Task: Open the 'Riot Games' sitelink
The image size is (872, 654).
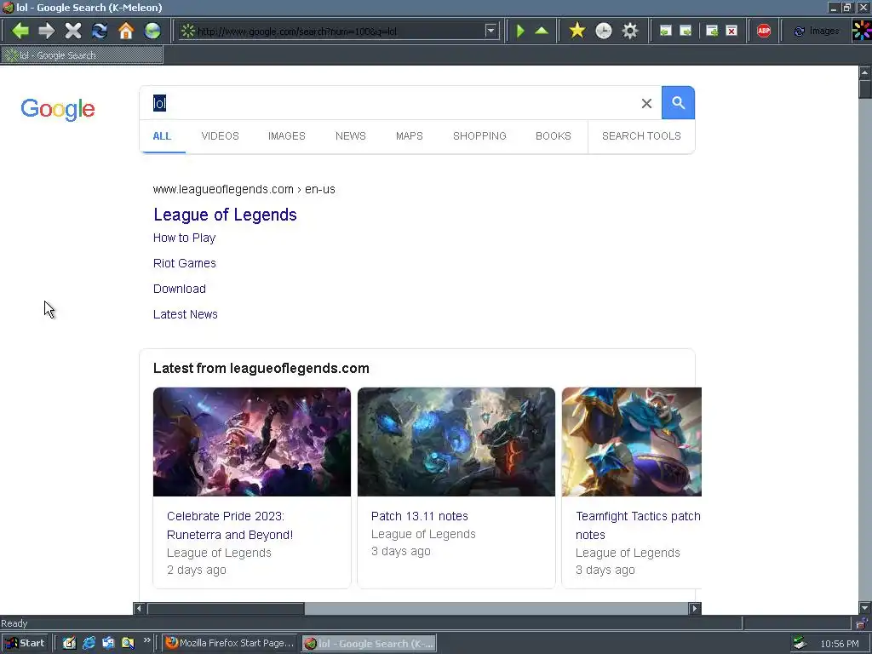Action: tap(185, 264)
